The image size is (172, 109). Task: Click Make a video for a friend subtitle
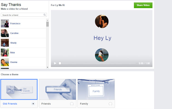pos(14,9)
